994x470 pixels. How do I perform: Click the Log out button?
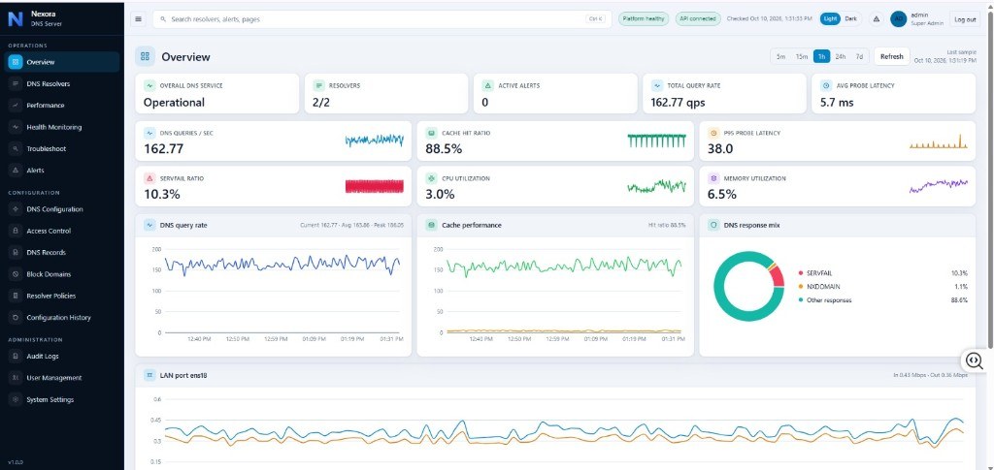(965, 19)
